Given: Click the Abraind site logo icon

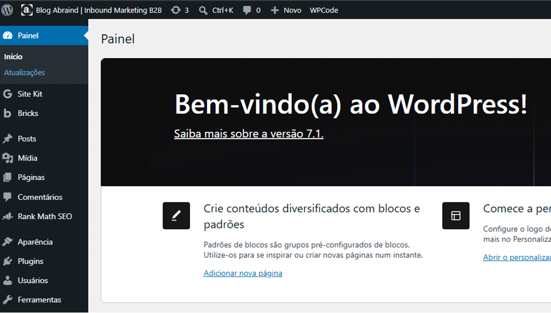Looking at the screenshot, I should (x=26, y=10).
